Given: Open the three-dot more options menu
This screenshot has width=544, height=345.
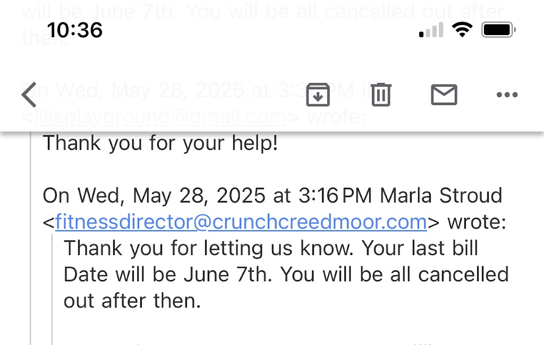Looking at the screenshot, I should 506,95.
